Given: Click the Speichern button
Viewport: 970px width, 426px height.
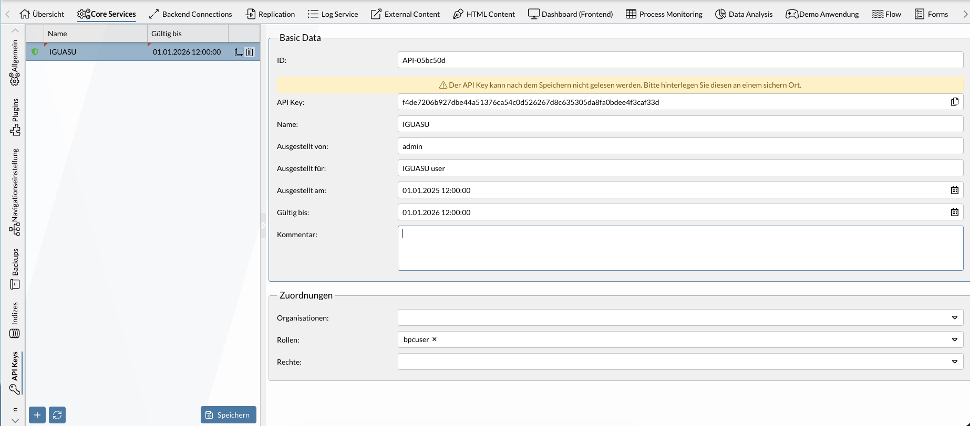Looking at the screenshot, I should tap(229, 415).
